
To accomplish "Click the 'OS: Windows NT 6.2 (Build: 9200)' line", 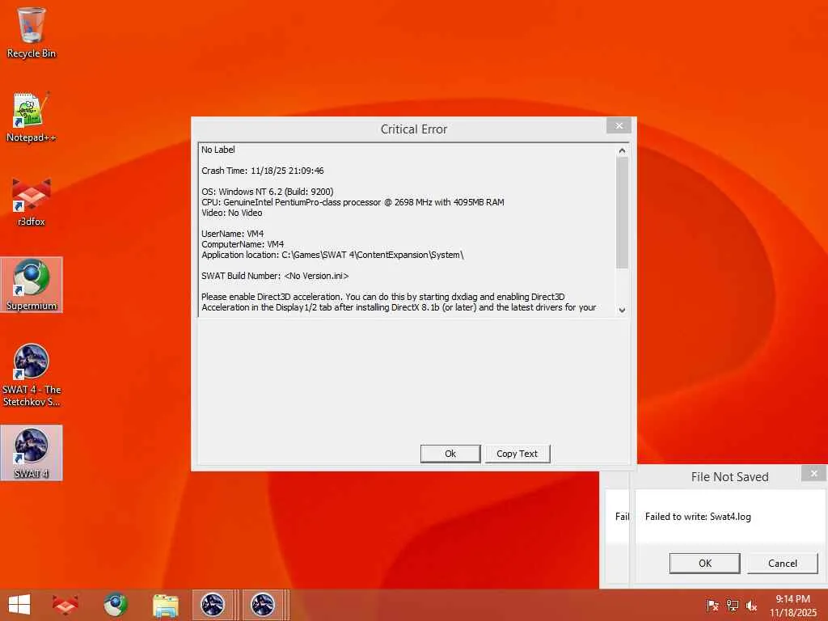I will coord(267,192).
